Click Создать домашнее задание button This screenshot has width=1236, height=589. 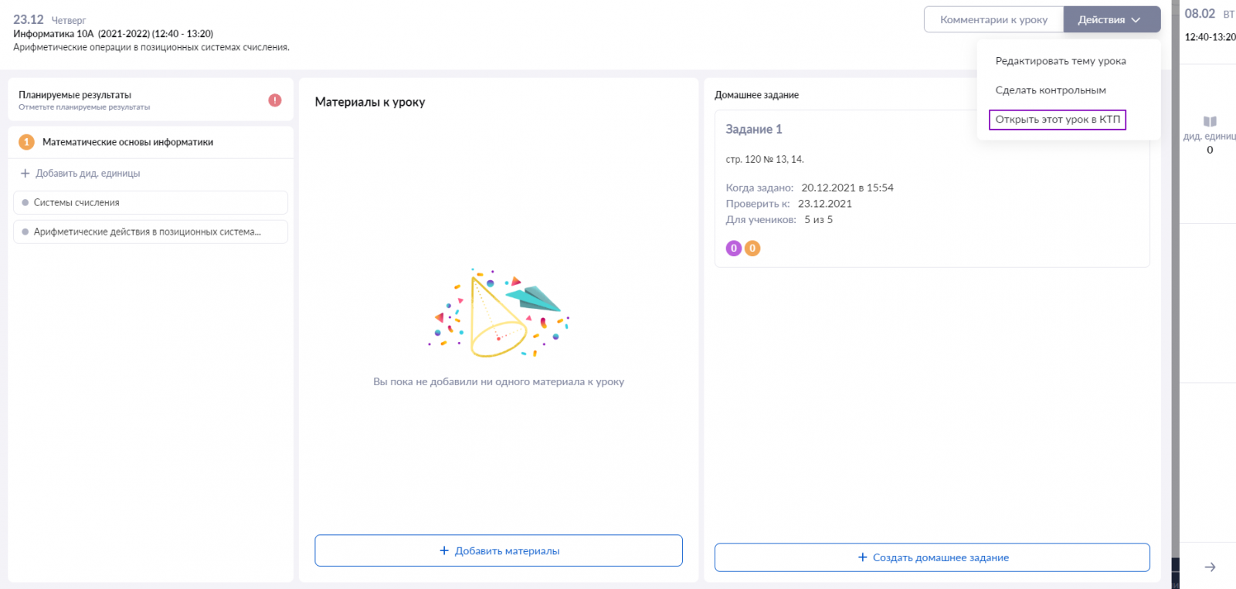(932, 557)
